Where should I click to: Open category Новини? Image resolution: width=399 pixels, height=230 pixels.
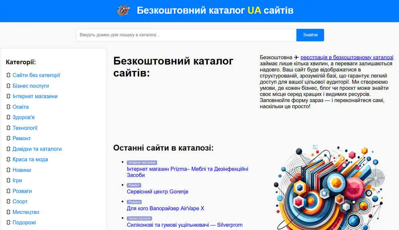pyautogui.click(x=22, y=170)
